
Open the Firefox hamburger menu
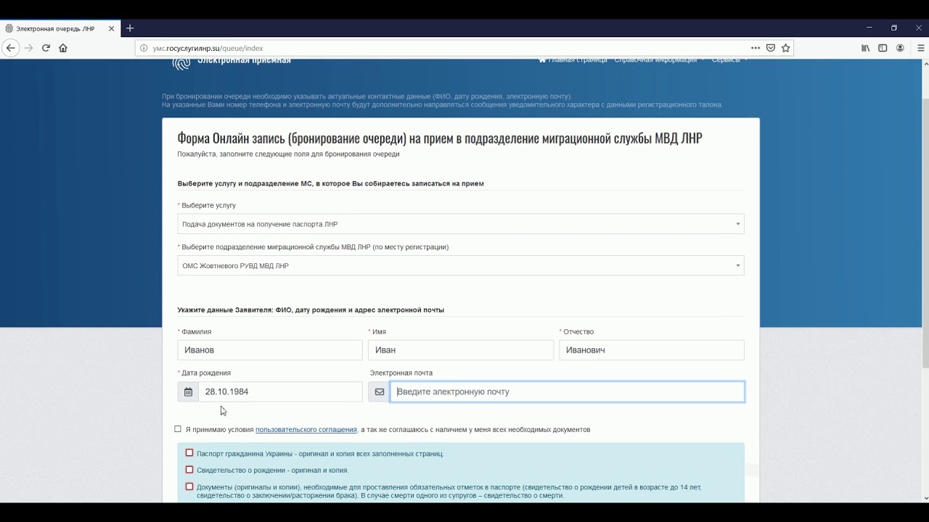point(921,48)
